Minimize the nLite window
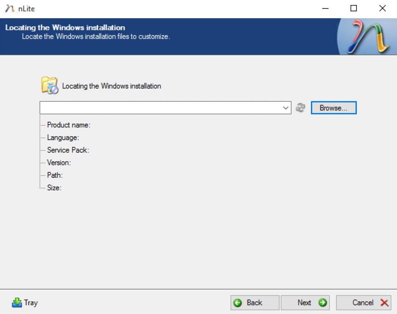Screen dimensions: 397x314 [325, 8]
